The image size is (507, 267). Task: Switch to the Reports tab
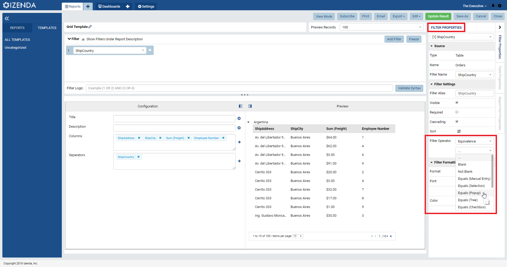coord(73,6)
